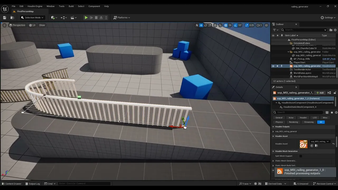Click the Edit BP_Pickup link in Outliner
Image resolution: width=338 pixels, height=190 pixels.
click(329, 59)
